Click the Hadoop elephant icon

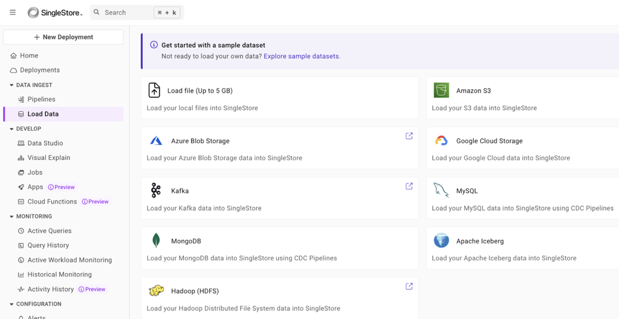[157, 291]
